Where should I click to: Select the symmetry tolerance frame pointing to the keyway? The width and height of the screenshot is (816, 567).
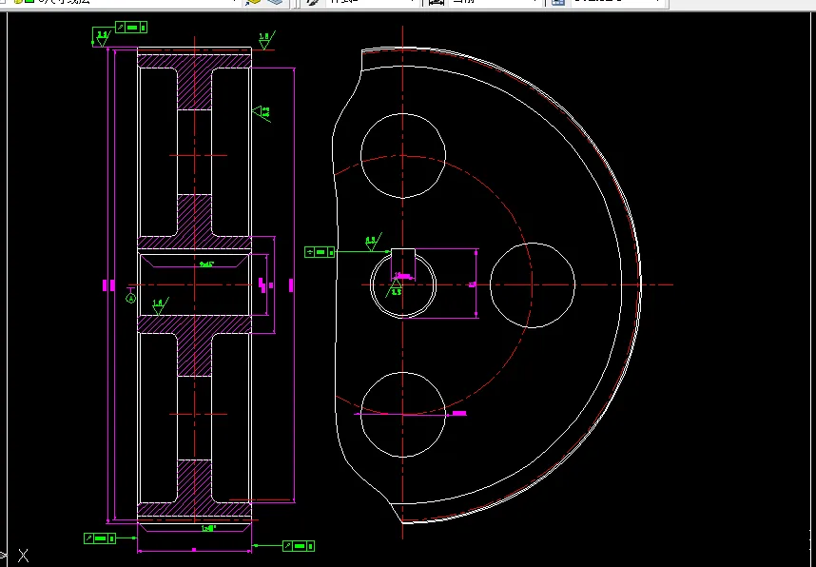coord(320,252)
